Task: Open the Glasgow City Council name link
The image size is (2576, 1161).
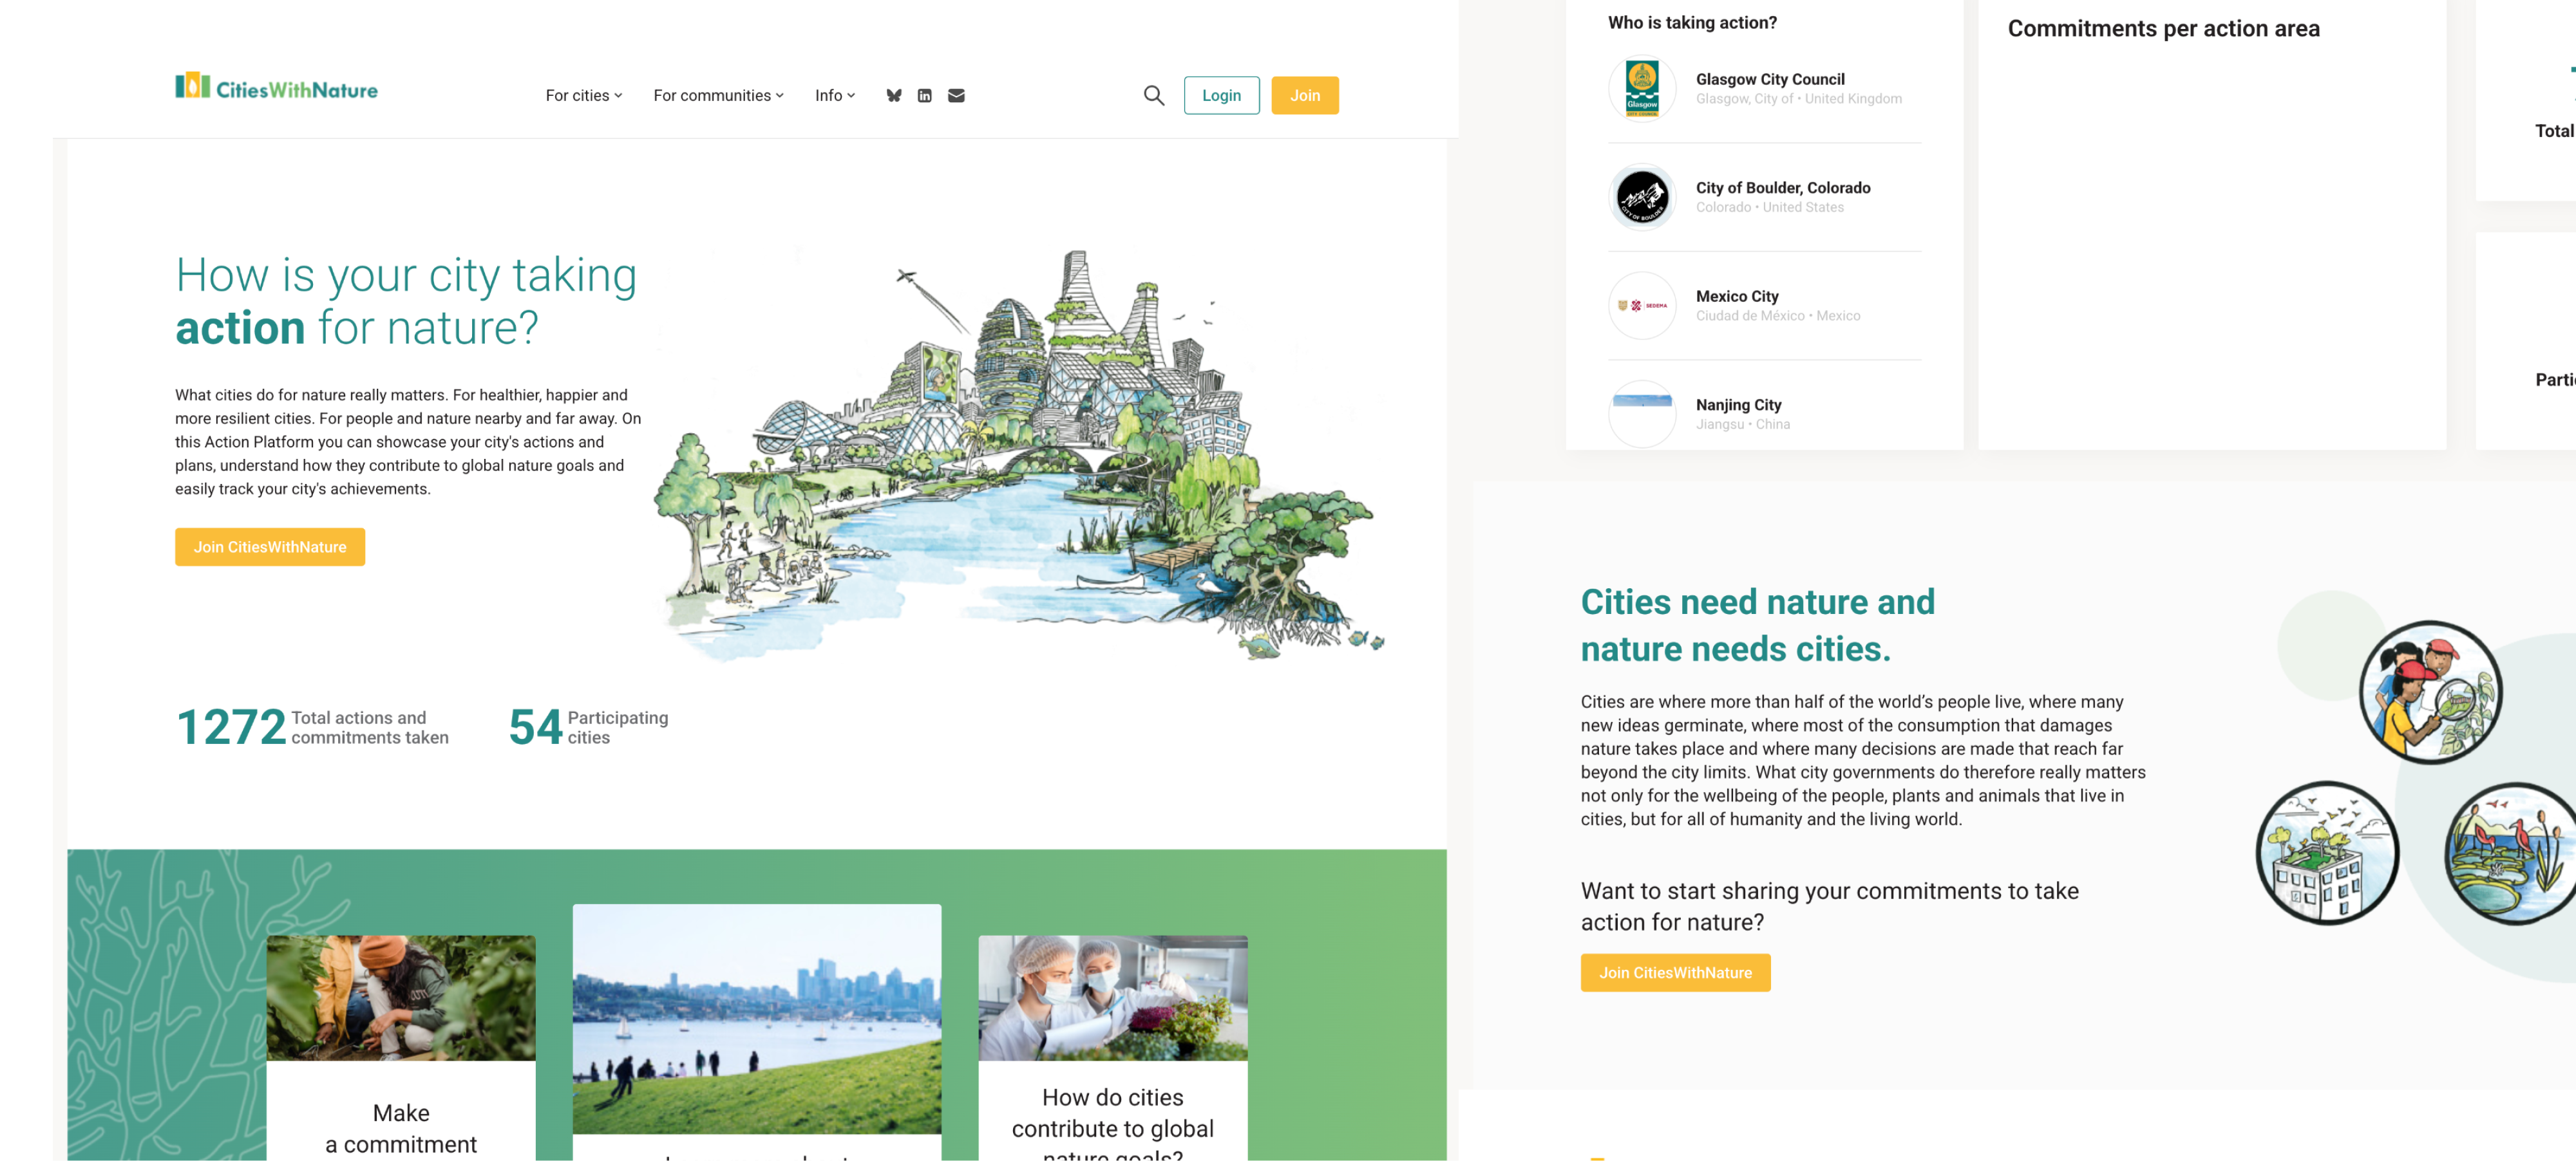Action: click(1770, 79)
